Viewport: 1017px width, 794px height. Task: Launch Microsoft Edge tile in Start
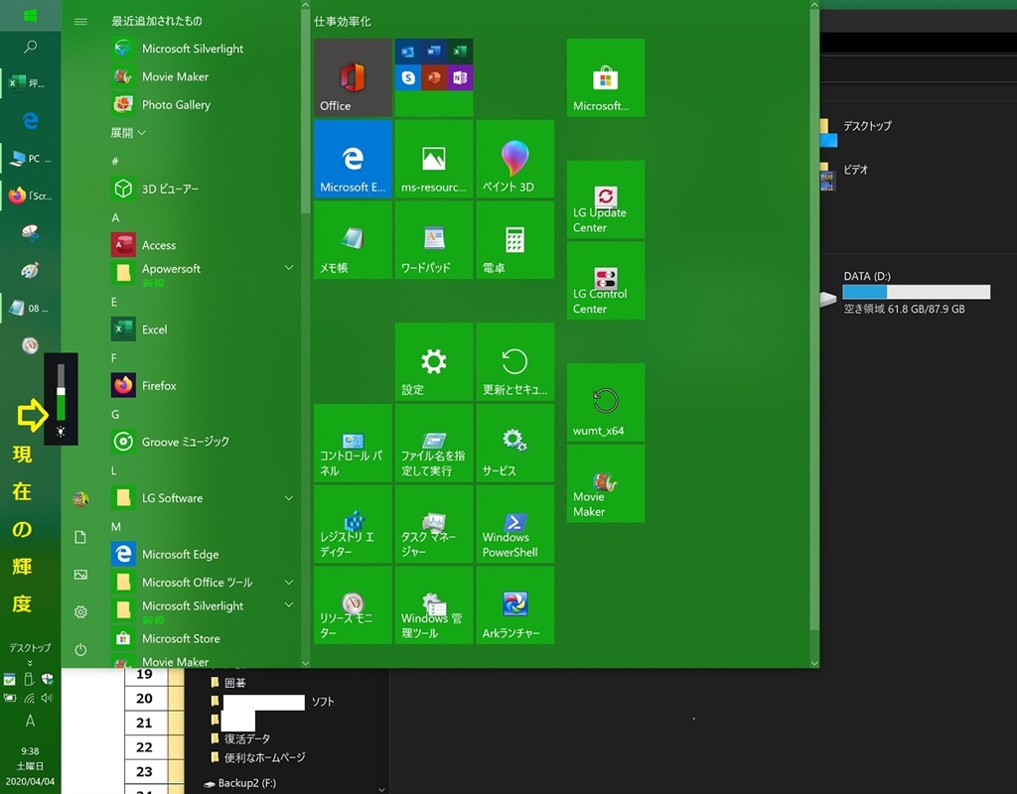coord(353,158)
